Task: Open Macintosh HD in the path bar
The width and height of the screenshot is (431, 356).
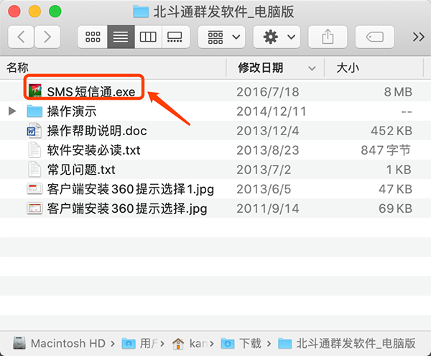Action: tap(60, 343)
